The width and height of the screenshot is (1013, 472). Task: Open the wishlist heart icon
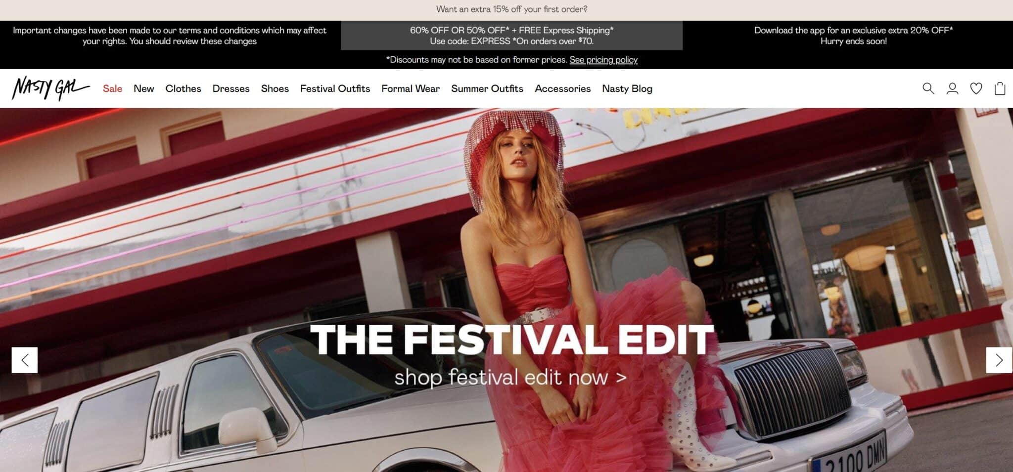(x=976, y=88)
